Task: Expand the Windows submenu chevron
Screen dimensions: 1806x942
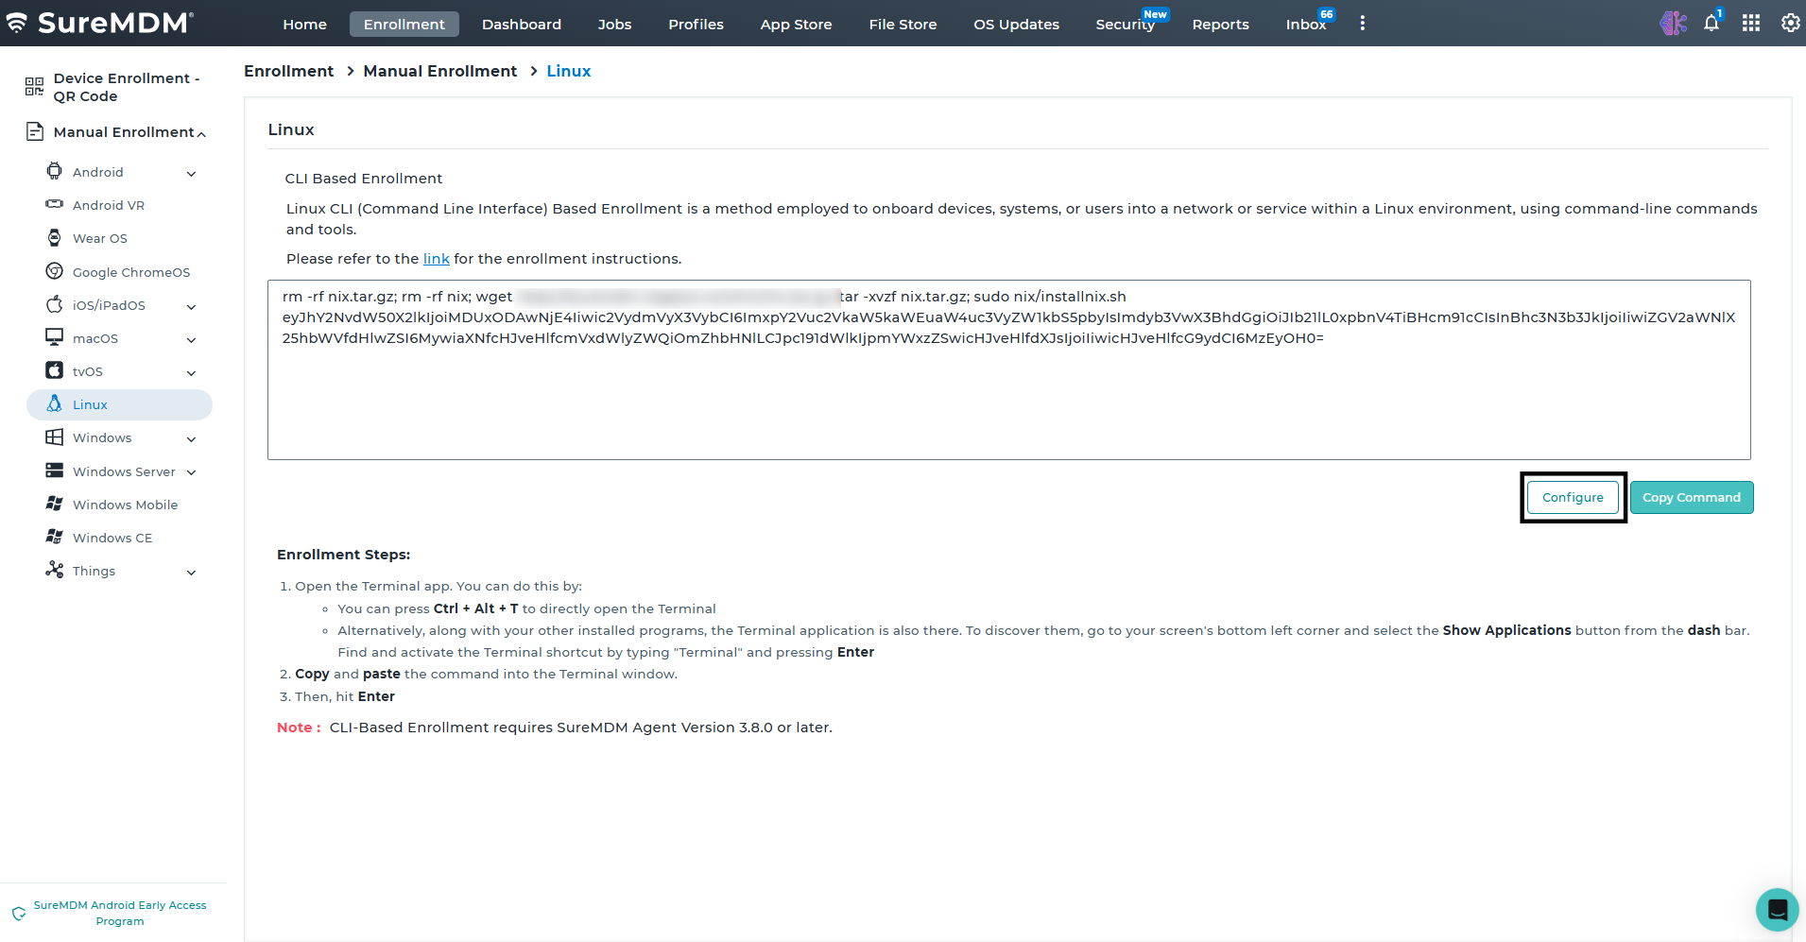Action: point(192,439)
